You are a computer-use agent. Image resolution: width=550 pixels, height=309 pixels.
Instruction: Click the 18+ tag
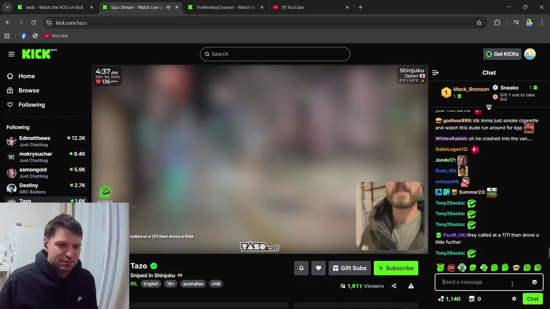point(171,284)
